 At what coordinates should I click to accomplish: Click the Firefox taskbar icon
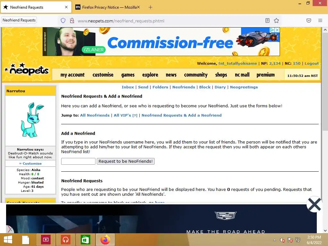click(x=105, y=240)
